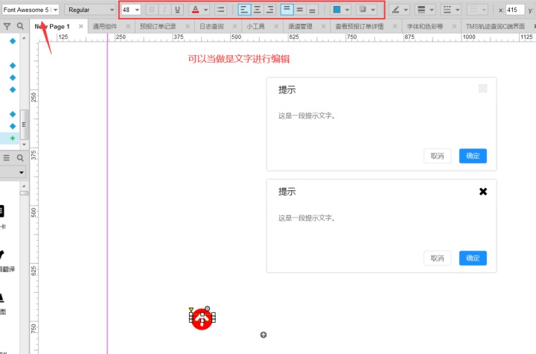536x354 pixels.
Task: Open the blue fill color swatch
Action: [x=336, y=10]
